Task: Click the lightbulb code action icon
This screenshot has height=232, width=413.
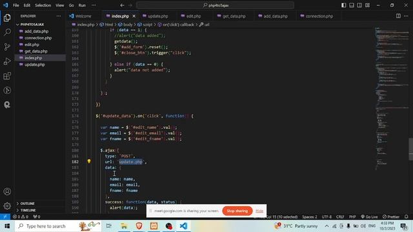Action: click(x=89, y=161)
